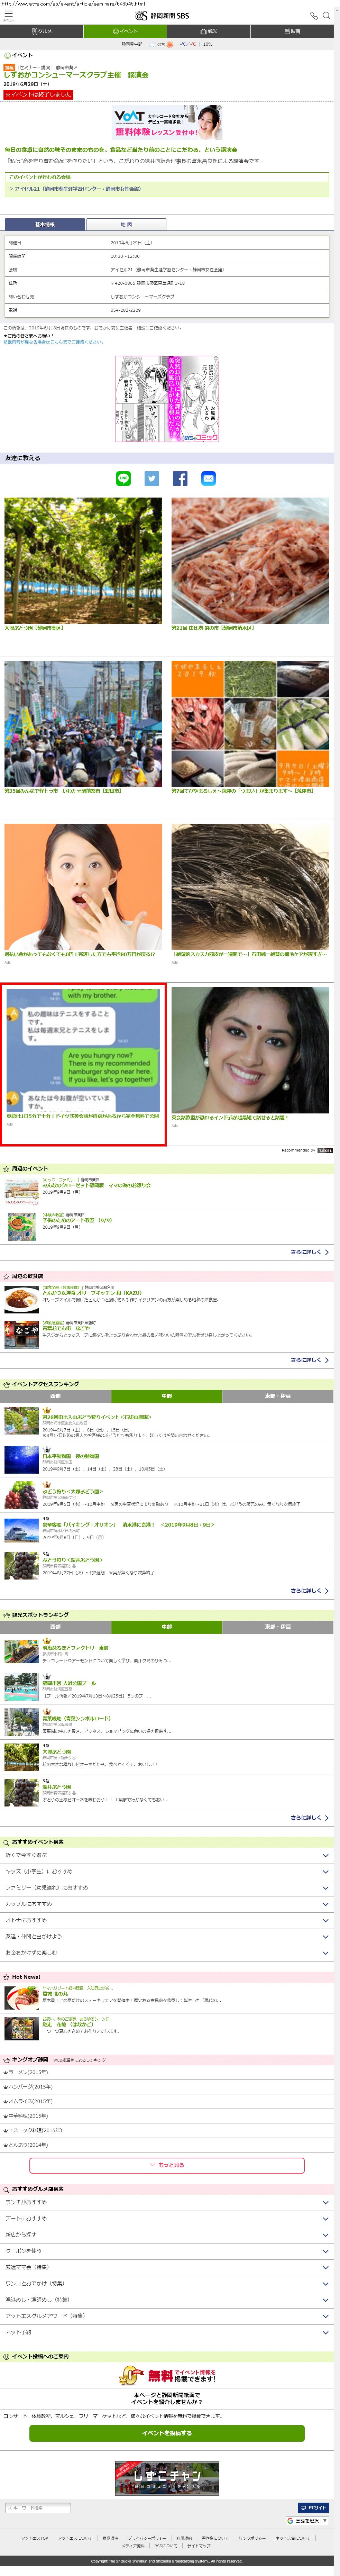Switch to the グルメ navigation tab
This screenshot has width=340, height=2576.
pos(42,31)
